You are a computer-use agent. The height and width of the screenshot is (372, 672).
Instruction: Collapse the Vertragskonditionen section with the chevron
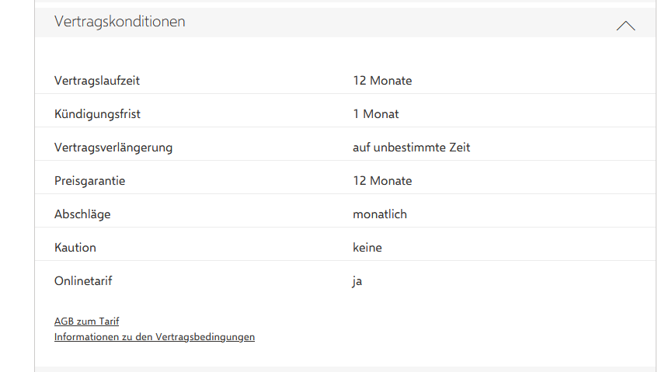[x=625, y=26]
